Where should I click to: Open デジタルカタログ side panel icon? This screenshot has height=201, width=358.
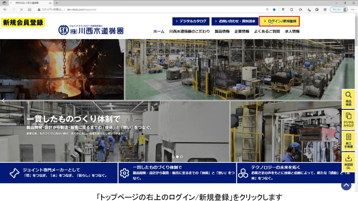(x=348, y=120)
